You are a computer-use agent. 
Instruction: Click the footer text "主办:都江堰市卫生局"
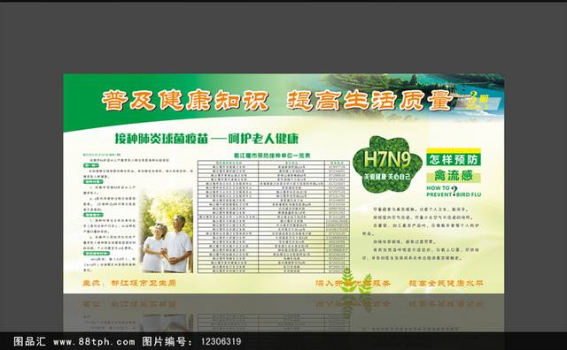(129, 283)
